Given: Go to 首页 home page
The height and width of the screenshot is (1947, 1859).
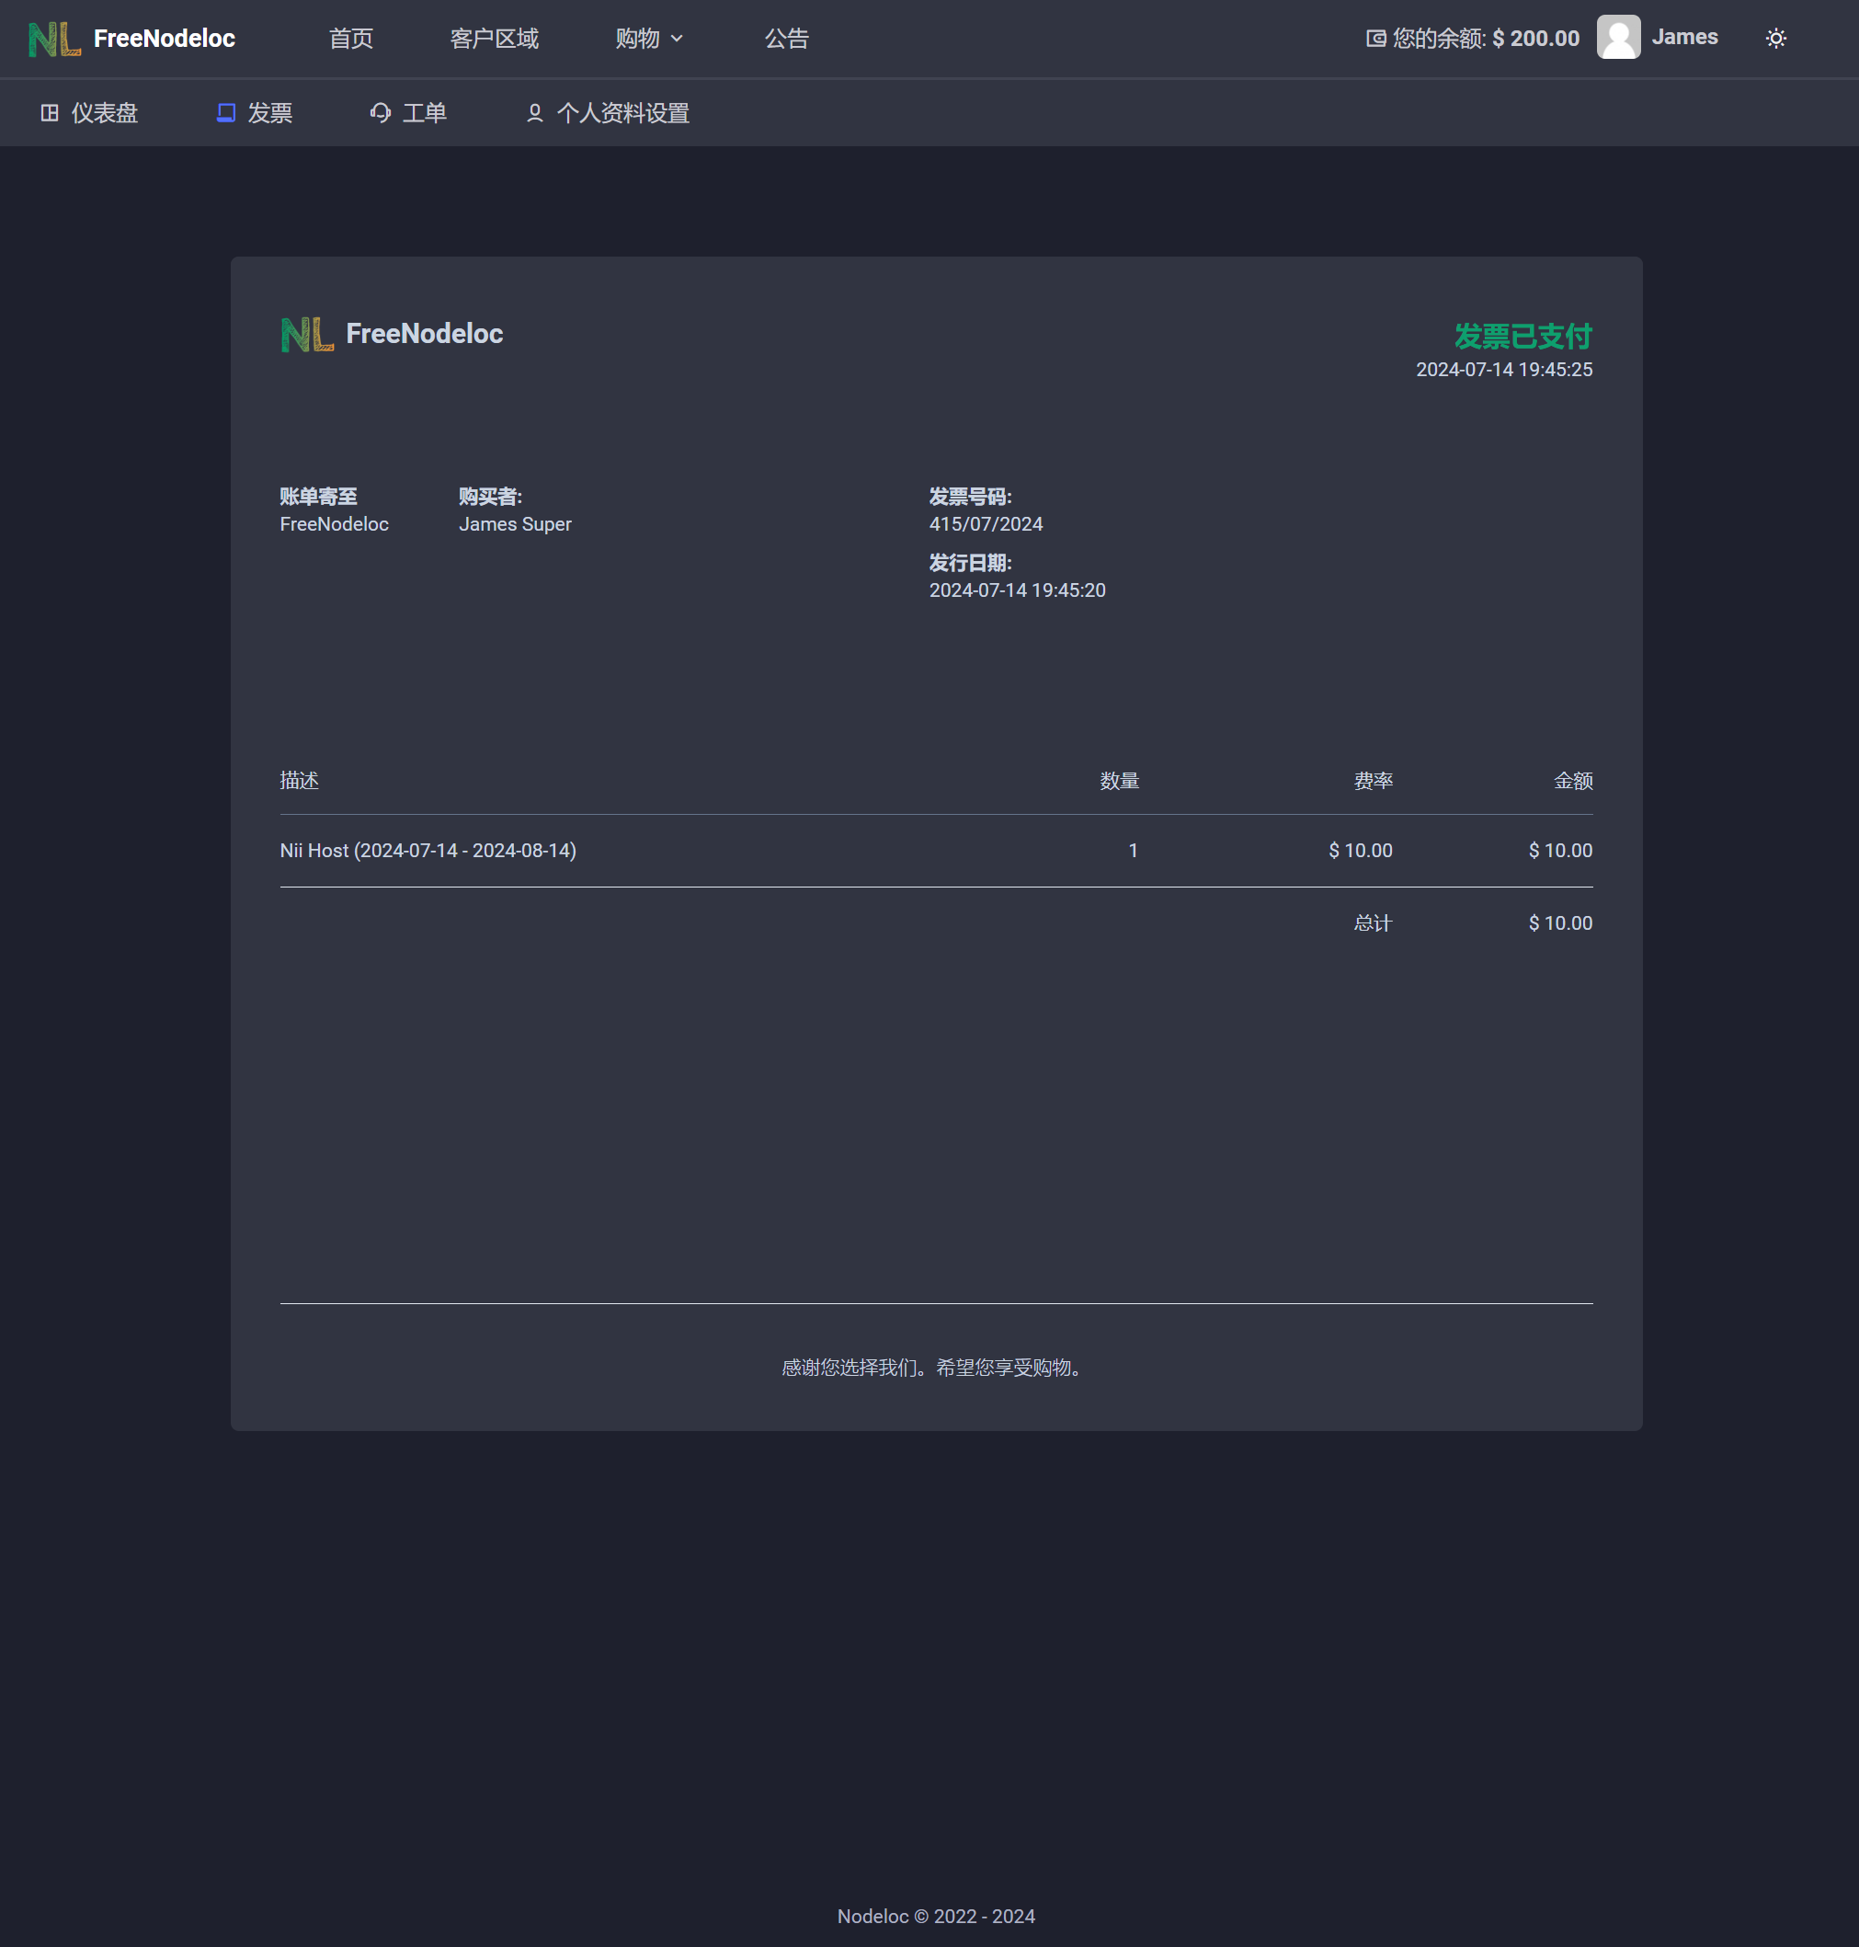Looking at the screenshot, I should [351, 39].
